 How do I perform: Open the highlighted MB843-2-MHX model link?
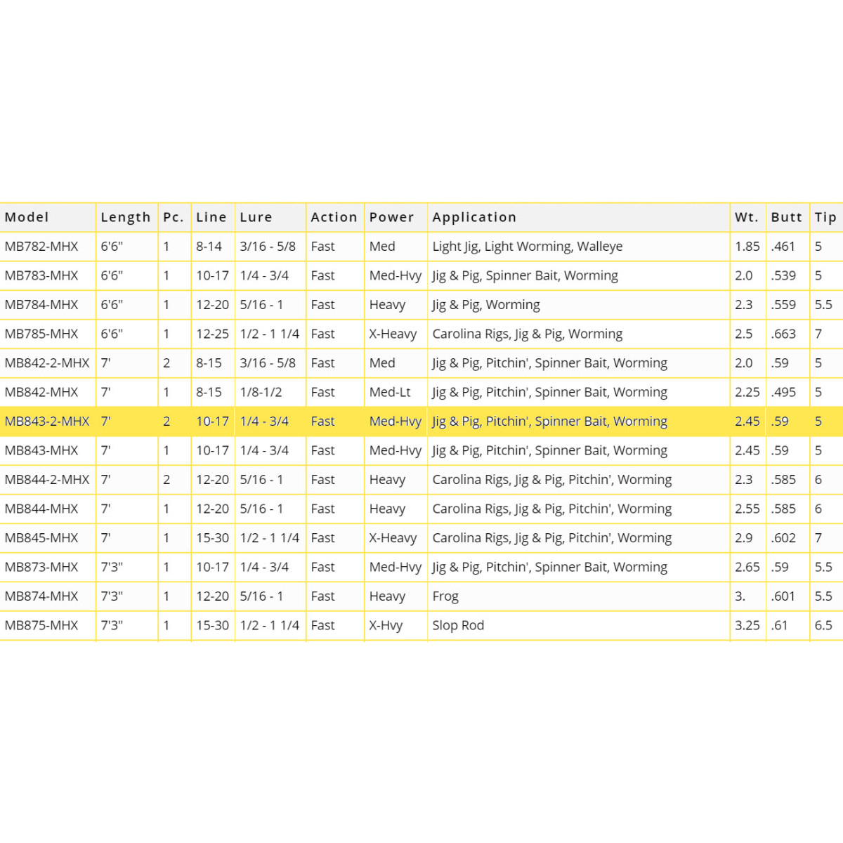click(x=47, y=421)
